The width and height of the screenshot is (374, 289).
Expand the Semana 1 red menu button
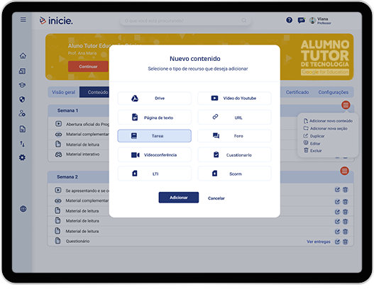tap(346, 105)
